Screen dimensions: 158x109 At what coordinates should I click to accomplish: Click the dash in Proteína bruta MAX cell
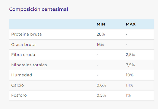[x=127, y=34]
